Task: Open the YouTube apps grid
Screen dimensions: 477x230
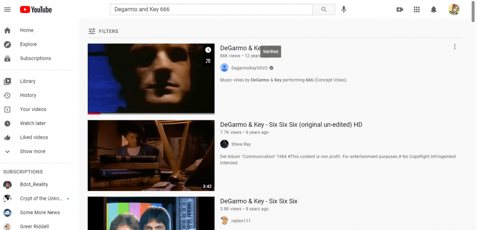Action: point(417,10)
